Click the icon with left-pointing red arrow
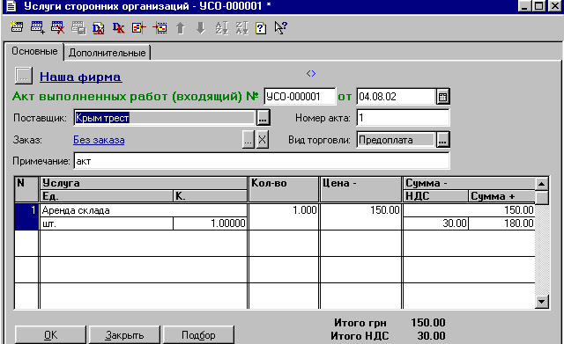Viewport: 564px width, 344px height. click(139, 27)
